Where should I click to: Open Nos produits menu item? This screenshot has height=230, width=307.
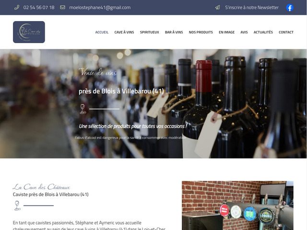[x=201, y=32]
